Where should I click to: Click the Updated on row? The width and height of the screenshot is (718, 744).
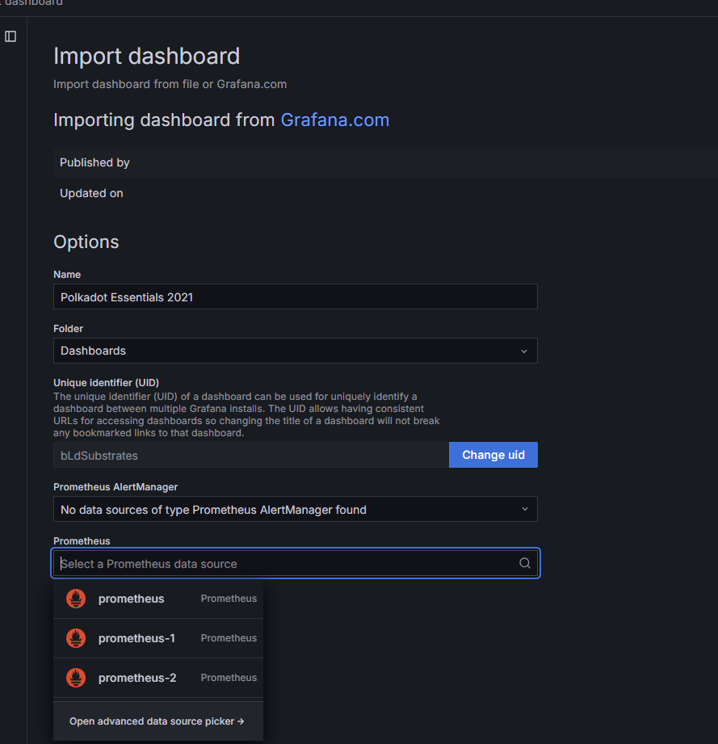[x=385, y=193]
